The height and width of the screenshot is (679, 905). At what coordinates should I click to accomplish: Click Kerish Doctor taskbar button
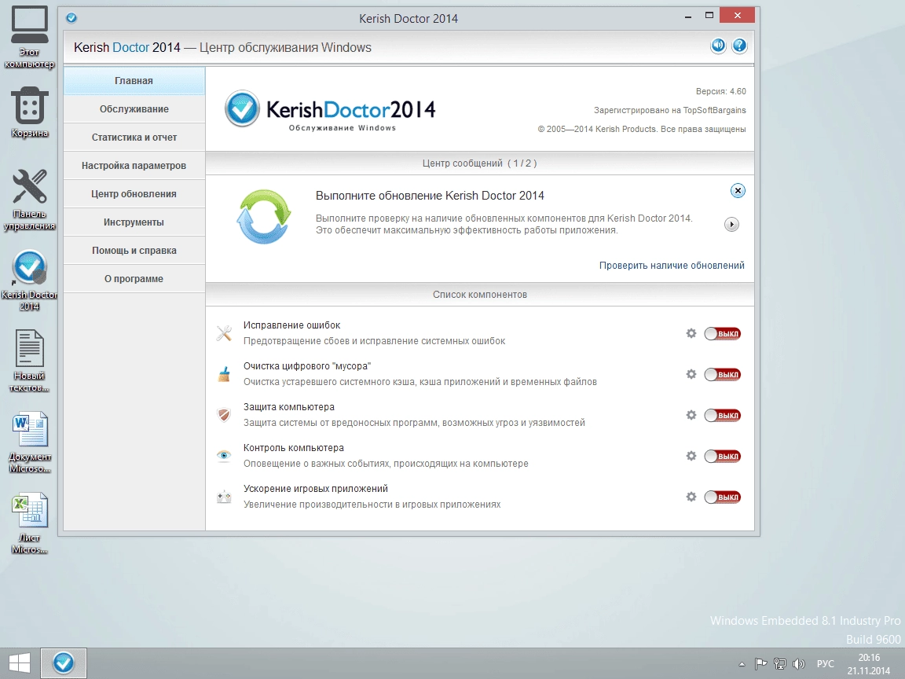[x=64, y=662]
